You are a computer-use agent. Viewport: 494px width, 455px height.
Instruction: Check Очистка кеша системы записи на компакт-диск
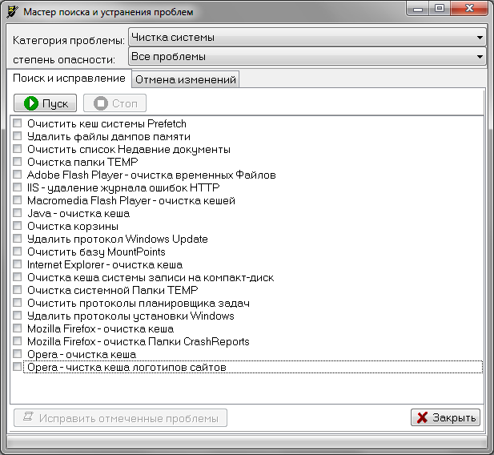(x=18, y=277)
